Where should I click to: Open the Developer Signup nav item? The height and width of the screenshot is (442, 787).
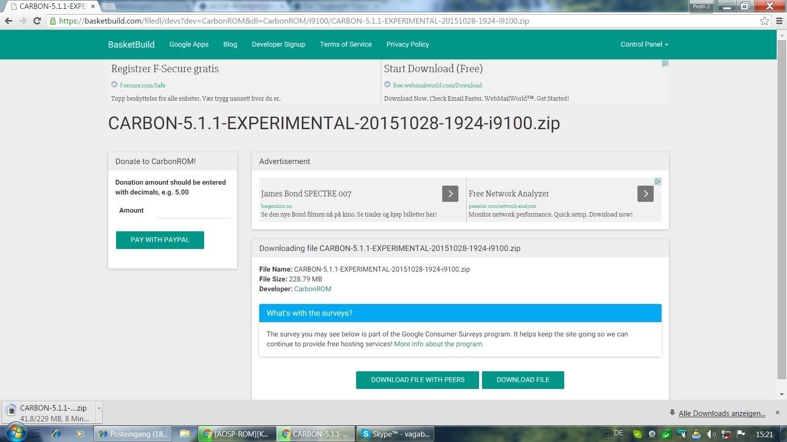pos(278,44)
